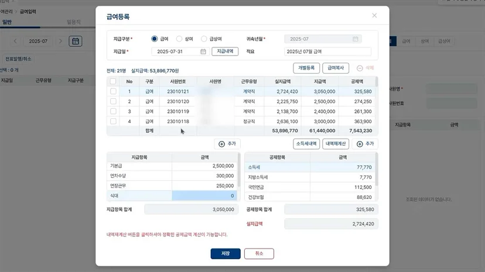Click 2025-07 month display in background

pos(38,41)
